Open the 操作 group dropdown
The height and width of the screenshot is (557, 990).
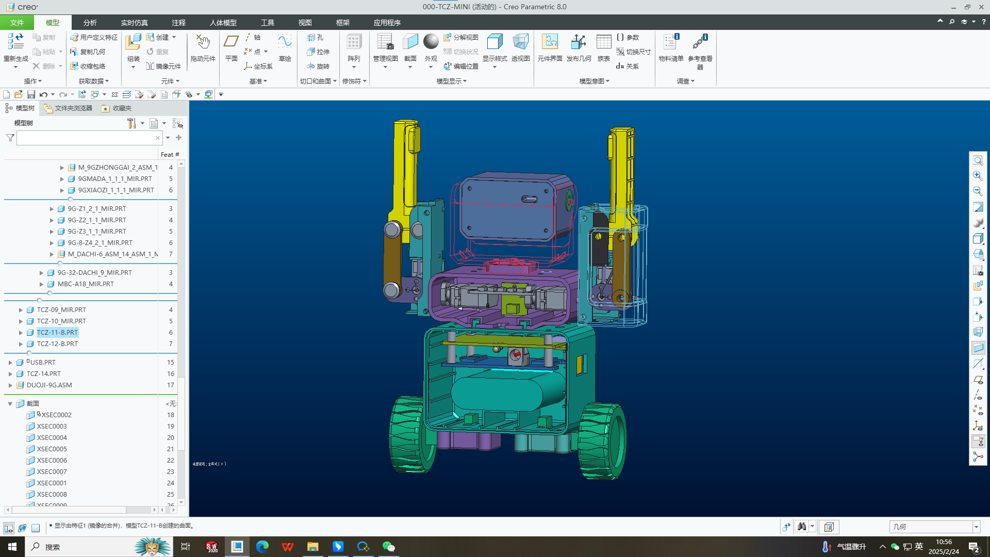[x=32, y=81]
